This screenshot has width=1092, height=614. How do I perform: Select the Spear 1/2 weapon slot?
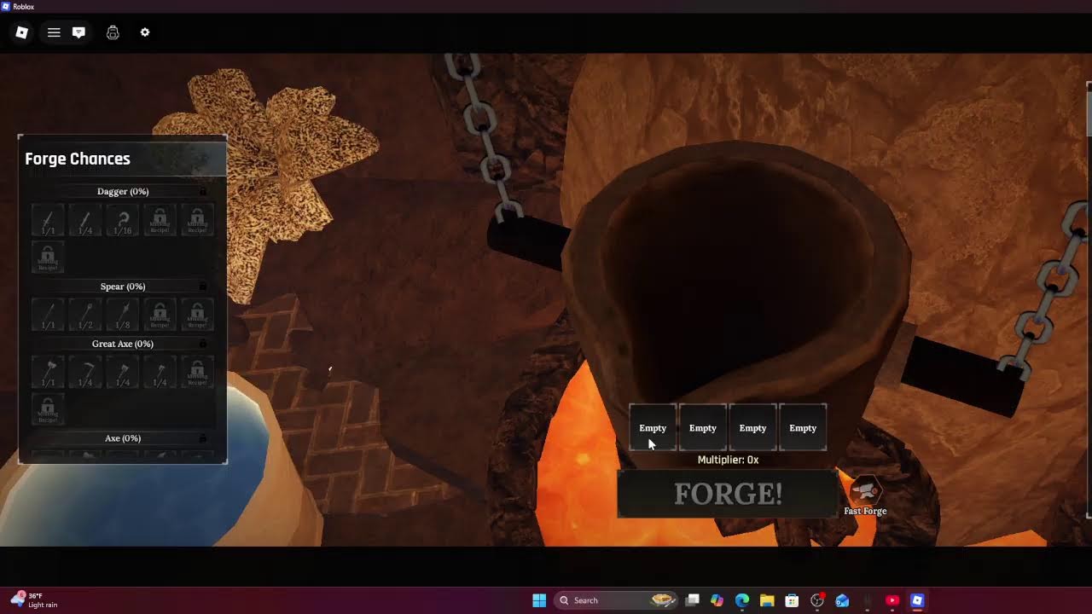tap(85, 315)
